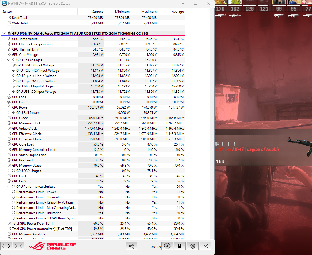
Task: Click the clock icon beside Write Total
Action: pyautogui.click(x=9, y=23)
